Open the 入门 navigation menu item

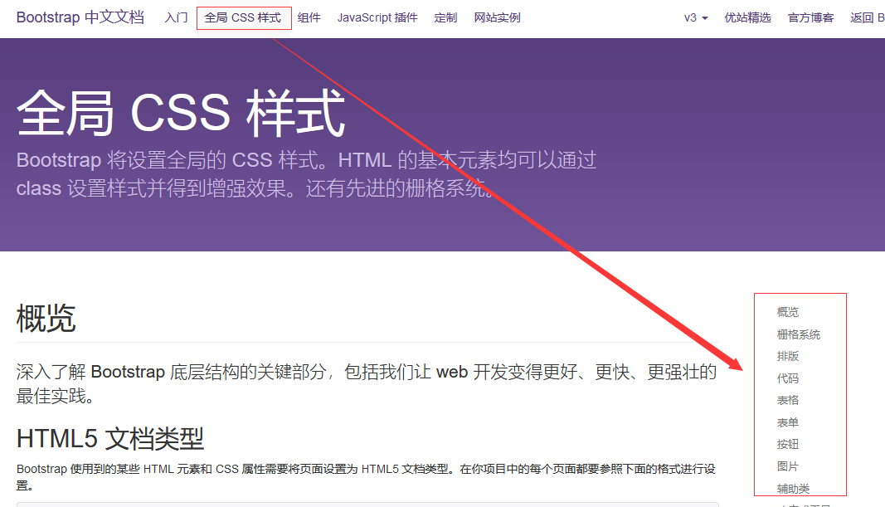(175, 17)
